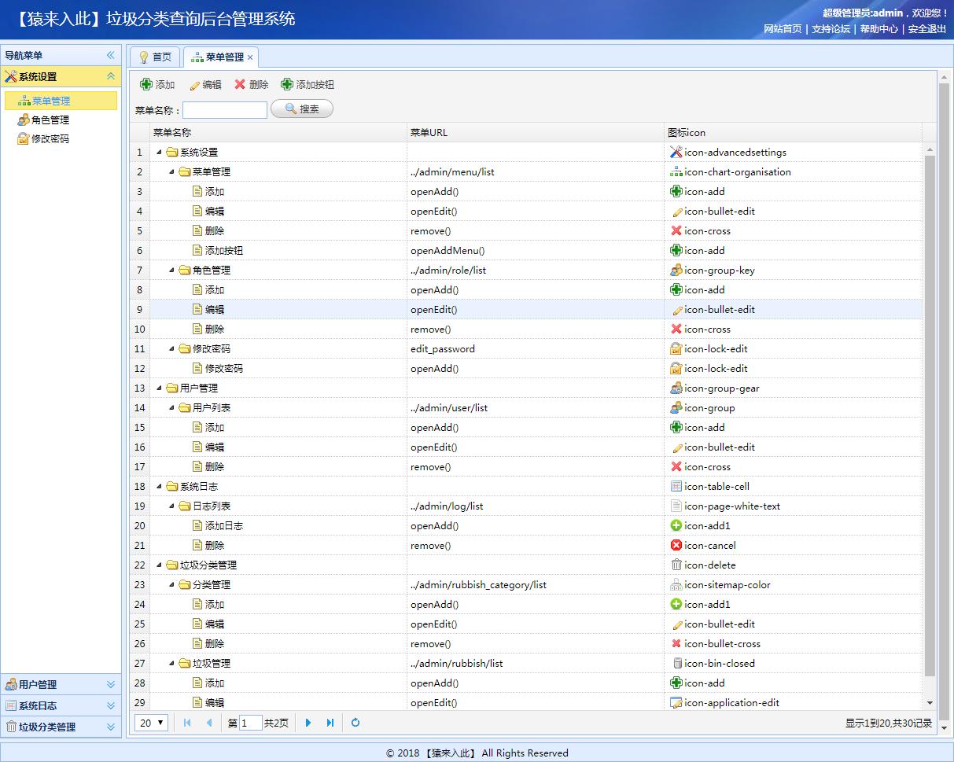Click the 删除 (Delete) toolbar icon
954x762 pixels.
pos(239,83)
